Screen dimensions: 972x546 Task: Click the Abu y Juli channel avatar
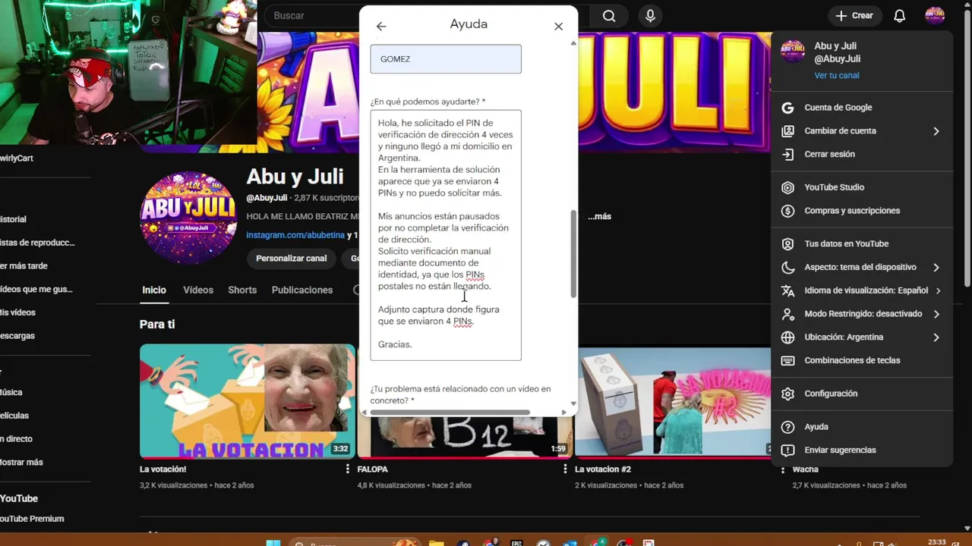click(188, 217)
